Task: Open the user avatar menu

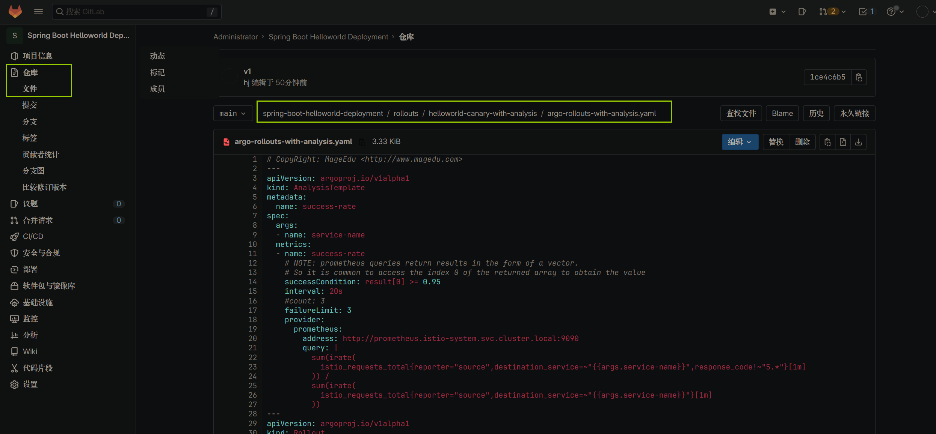Action: pyautogui.click(x=925, y=12)
